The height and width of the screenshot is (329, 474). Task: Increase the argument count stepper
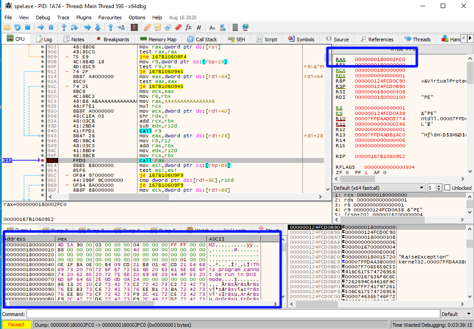pyautogui.click(x=439, y=186)
